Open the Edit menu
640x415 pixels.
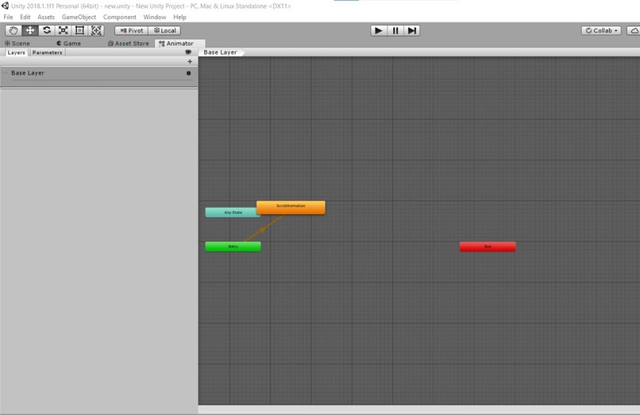point(25,17)
